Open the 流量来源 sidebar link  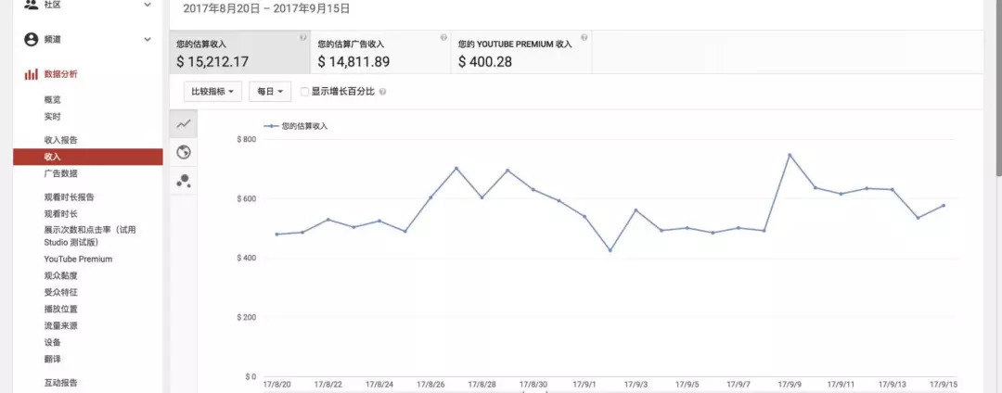click(x=60, y=325)
